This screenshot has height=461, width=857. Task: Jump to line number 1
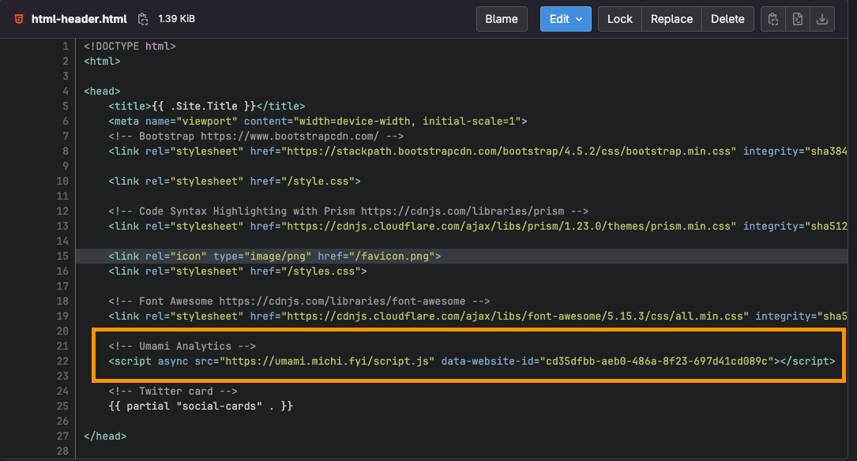click(x=66, y=47)
